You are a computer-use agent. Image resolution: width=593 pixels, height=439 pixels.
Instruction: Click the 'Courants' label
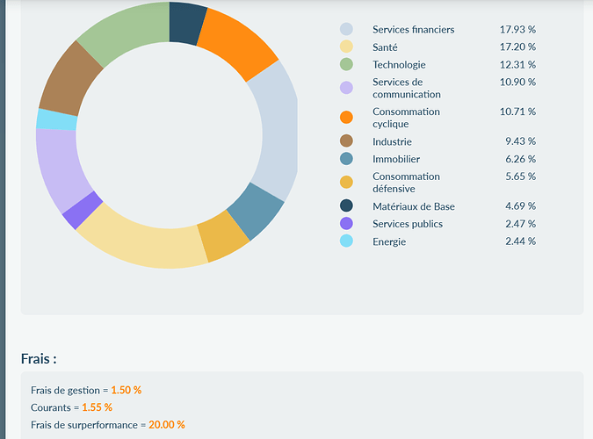coord(51,407)
